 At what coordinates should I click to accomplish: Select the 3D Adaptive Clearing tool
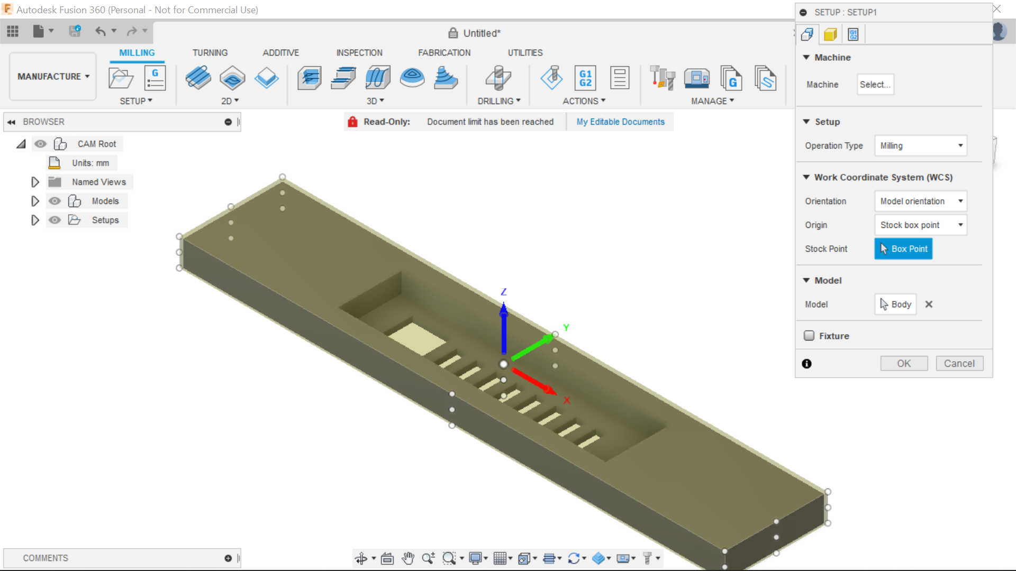click(310, 78)
